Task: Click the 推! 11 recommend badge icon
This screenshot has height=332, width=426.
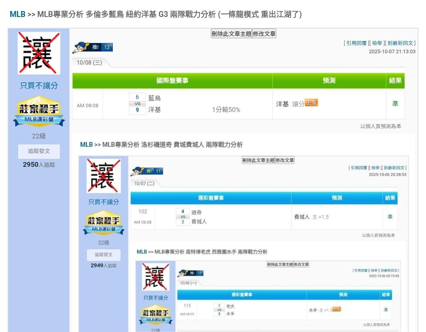Action: click(147, 171)
